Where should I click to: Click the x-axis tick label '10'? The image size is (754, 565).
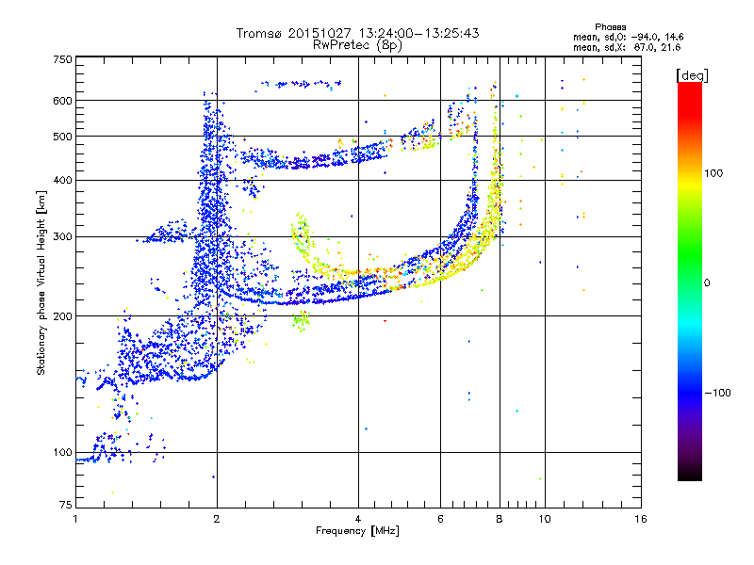(x=545, y=519)
